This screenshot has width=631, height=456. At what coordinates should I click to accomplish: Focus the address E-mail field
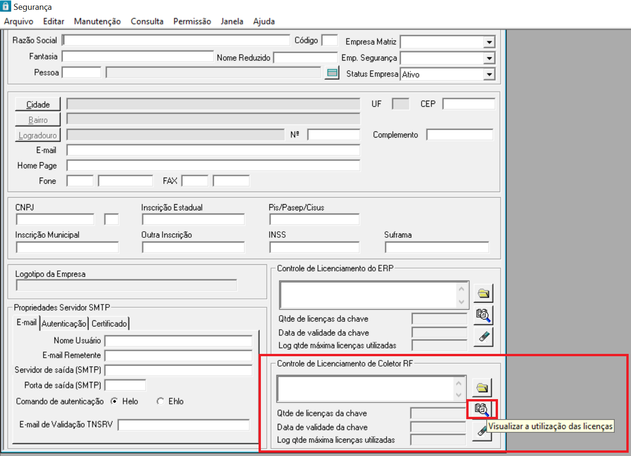[213, 150]
